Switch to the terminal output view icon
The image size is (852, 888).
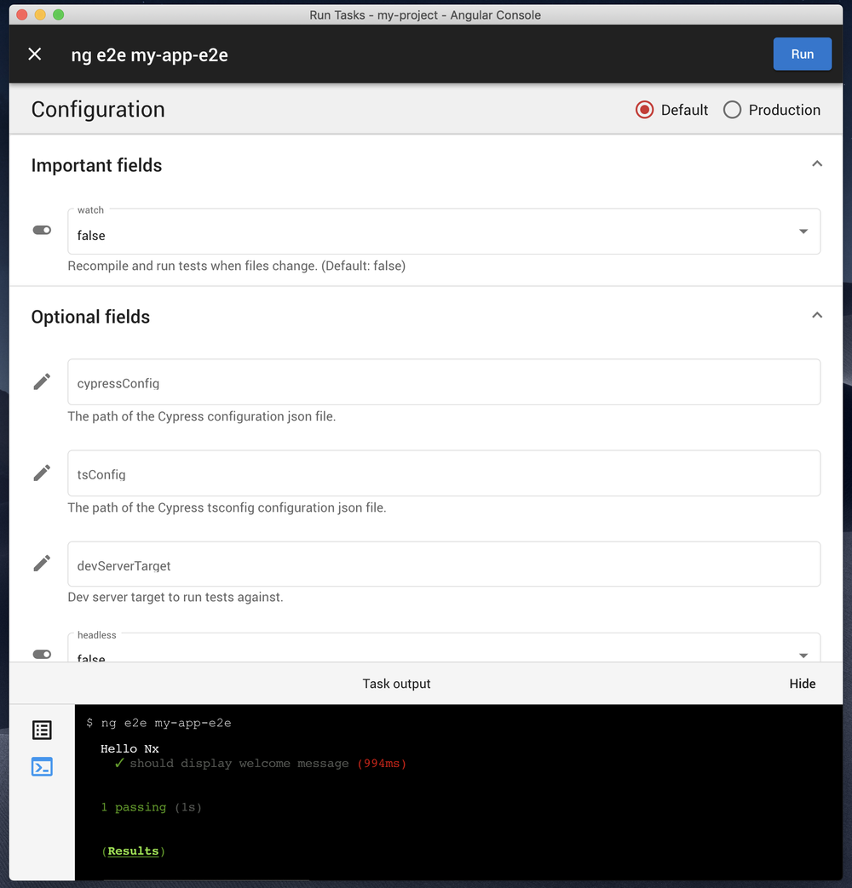point(42,767)
